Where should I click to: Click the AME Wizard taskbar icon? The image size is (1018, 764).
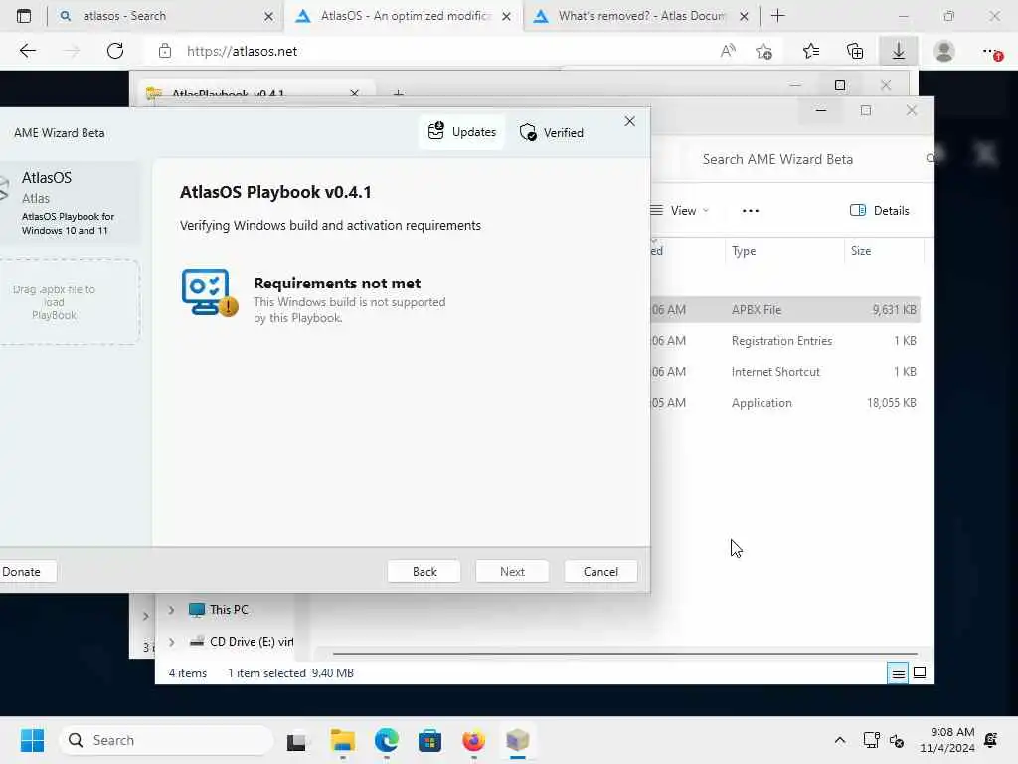point(517,740)
